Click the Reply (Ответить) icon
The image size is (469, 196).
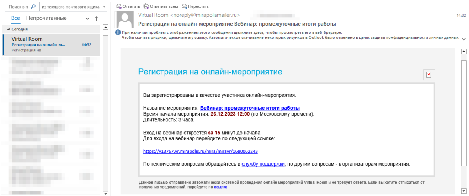(x=119, y=6)
